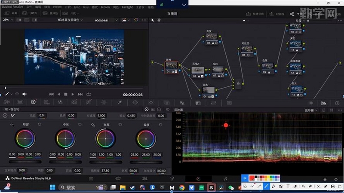Show the Scopes panel icon
The image size is (344, 193).
324,103
